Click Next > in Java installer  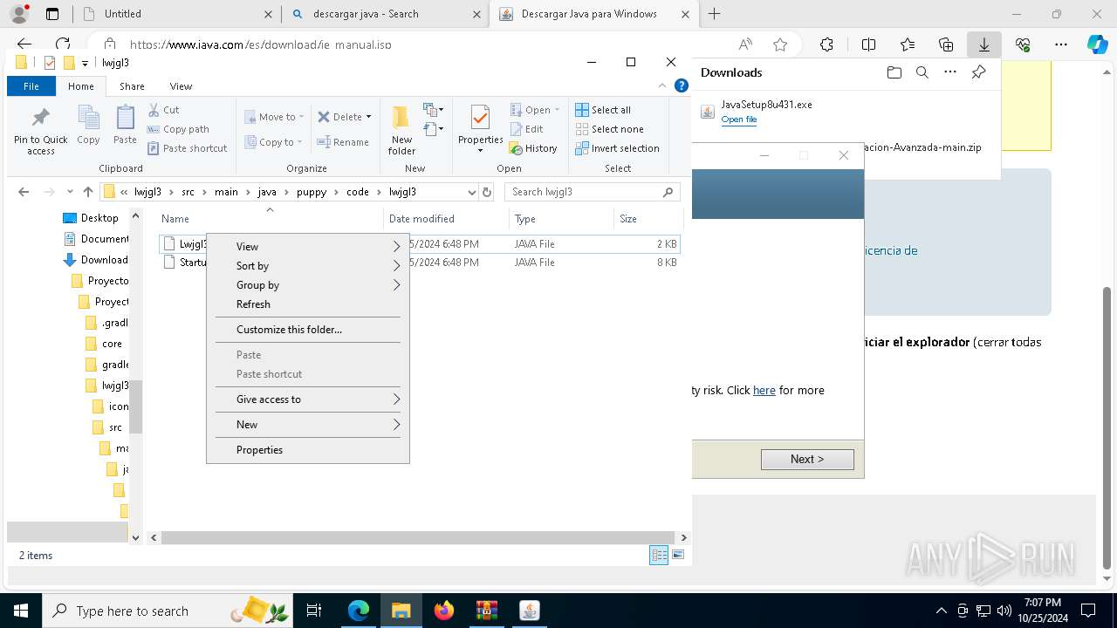point(807,459)
